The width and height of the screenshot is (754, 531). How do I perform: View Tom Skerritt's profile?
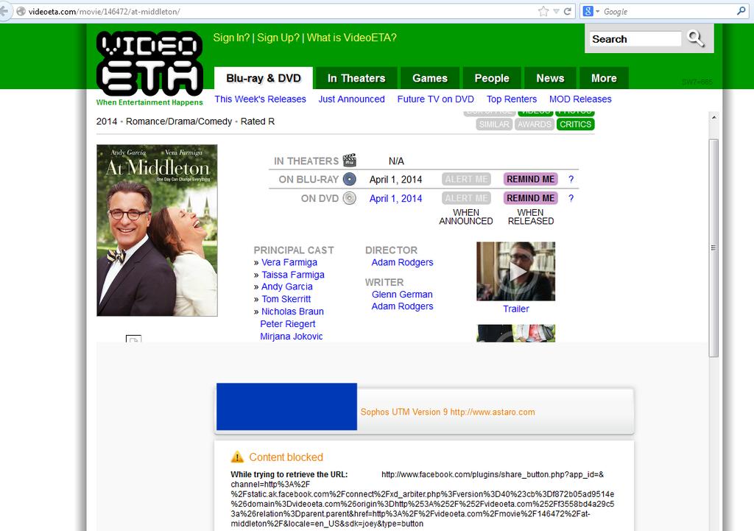[x=286, y=299]
